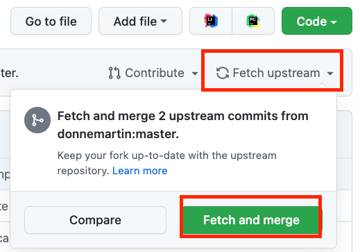Click the Go to file button
Screen dimensions: 360x252
click(51, 21)
